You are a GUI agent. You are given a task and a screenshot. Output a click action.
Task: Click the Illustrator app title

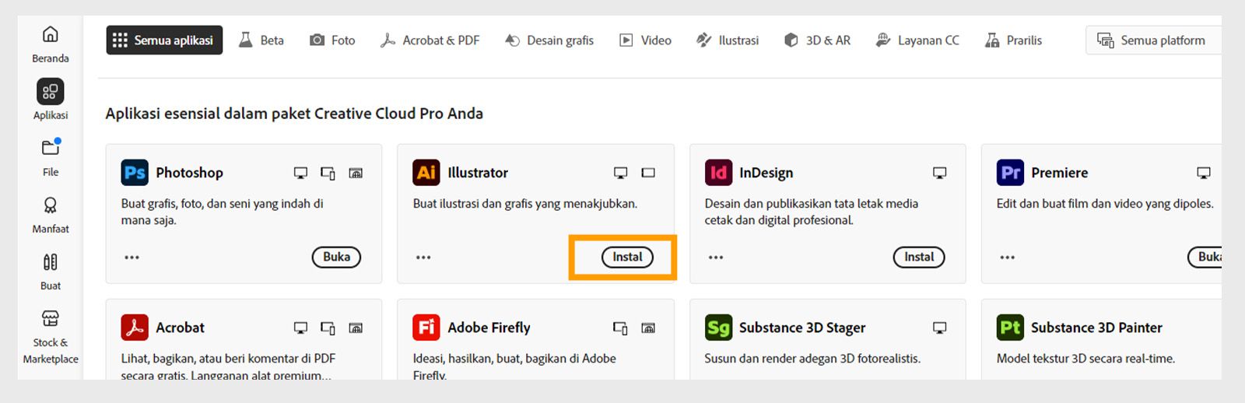click(478, 173)
